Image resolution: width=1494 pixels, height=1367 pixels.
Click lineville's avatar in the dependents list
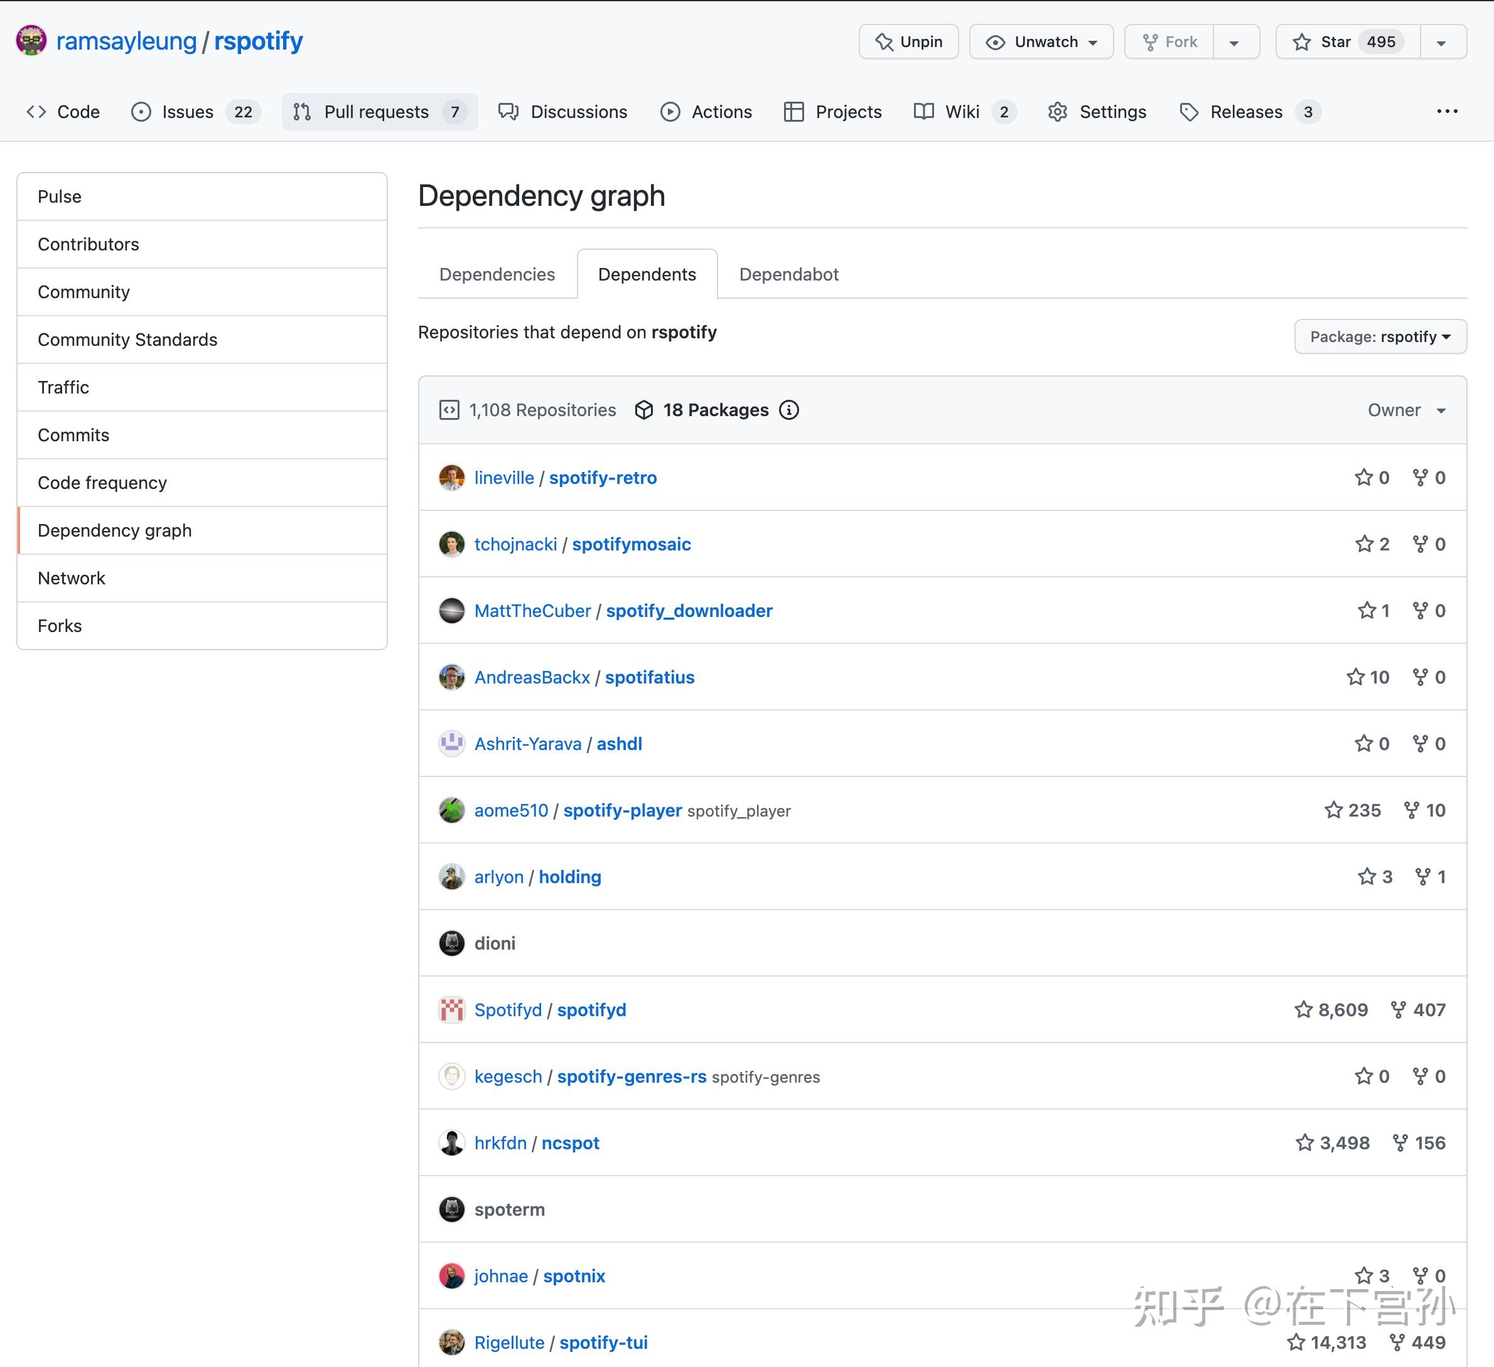(451, 478)
